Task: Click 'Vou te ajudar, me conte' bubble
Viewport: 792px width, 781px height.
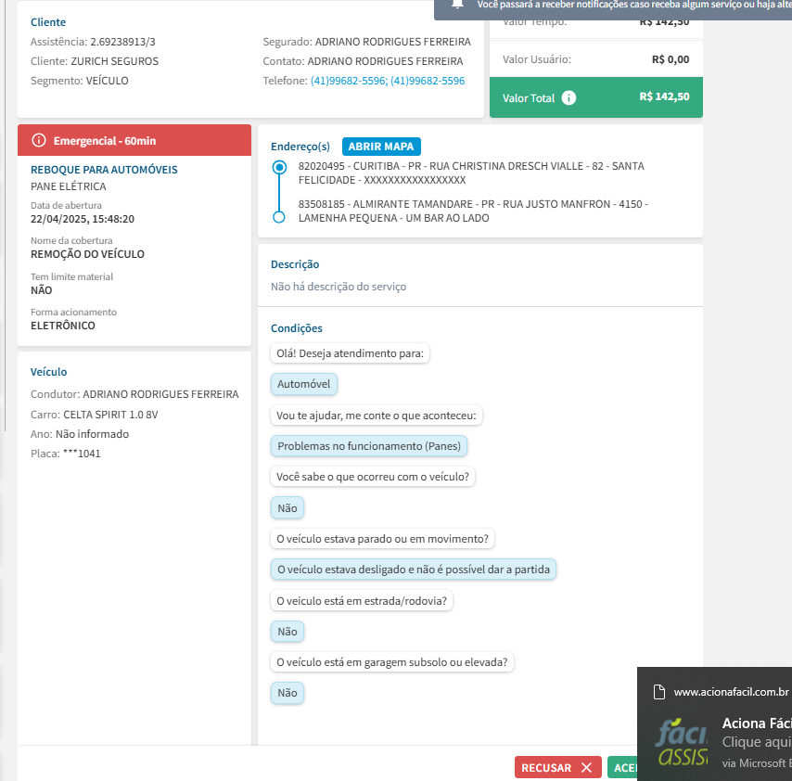Action: (377, 416)
